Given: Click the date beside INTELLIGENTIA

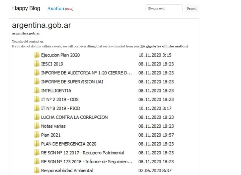Looking at the screenshot, I should tap(156, 91).
